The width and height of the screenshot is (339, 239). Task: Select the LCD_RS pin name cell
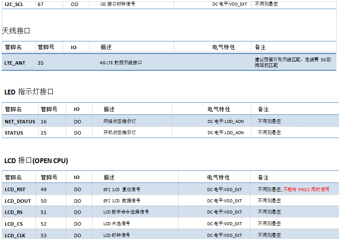coord(14,212)
